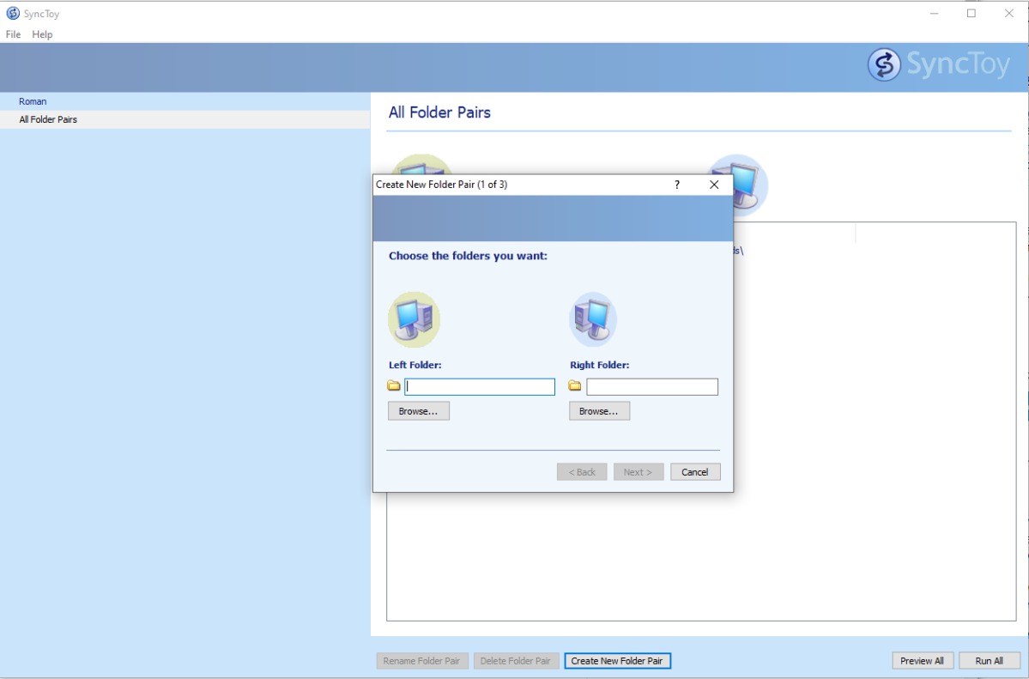Image resolution: width=1029 pixels, height=679 pixels.
Task: Click the small folder icon beside Left Folder field
Action: click(x=394, y=386)
